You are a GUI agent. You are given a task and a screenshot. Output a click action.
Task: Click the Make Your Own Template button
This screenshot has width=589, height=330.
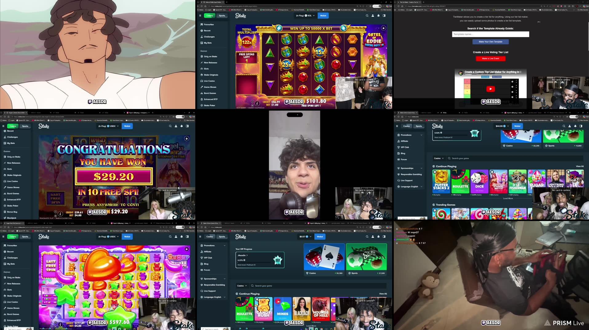(x=490, y=41)
